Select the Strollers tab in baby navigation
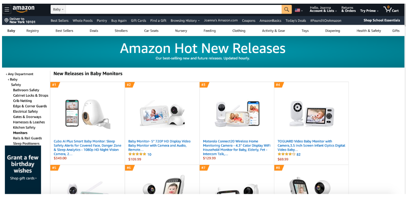This screenshot has height=197, width=406. pyautogui.click(x=121, y=31)
